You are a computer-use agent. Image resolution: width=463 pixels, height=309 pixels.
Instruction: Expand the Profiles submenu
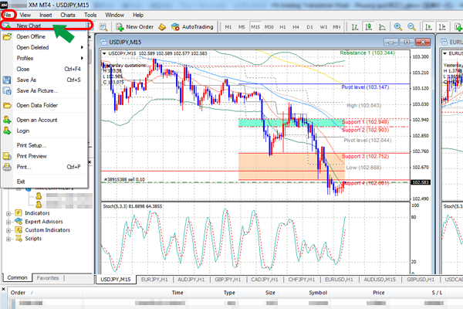pyautogui.click(x=44, y=58)
